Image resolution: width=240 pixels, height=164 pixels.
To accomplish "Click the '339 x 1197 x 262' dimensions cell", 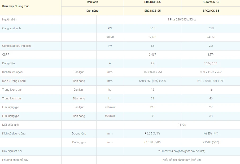I will pyautogui.click(x=211, y=72).
